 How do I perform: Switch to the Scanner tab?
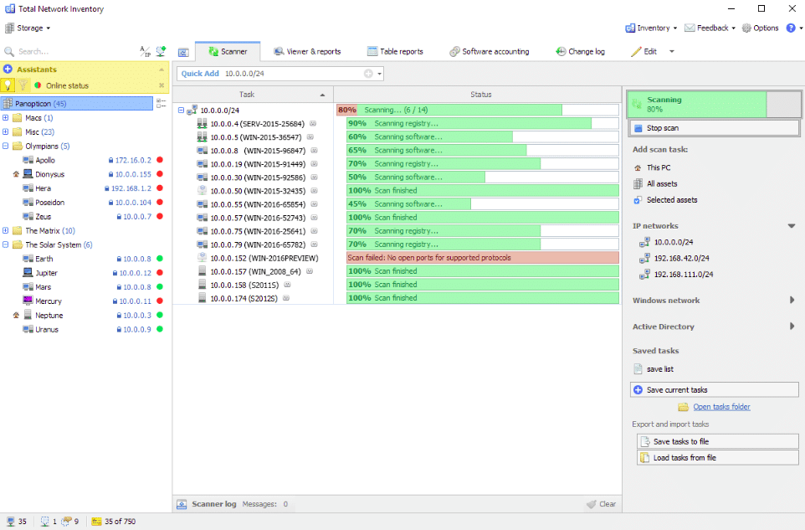tap(228, 51)
